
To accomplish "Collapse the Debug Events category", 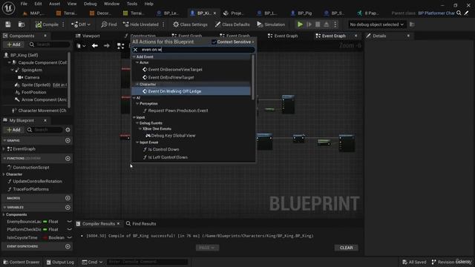I will tap(137, 123).
